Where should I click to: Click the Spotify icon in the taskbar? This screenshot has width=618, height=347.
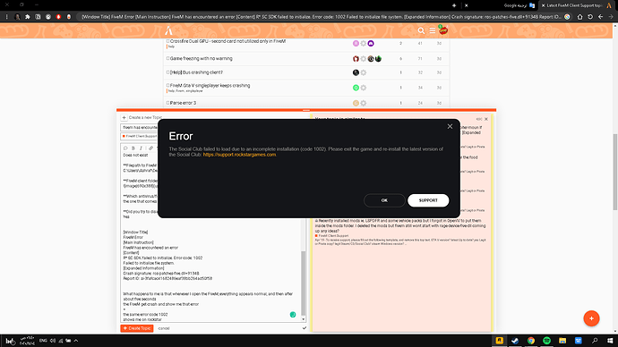pos(546,341)
